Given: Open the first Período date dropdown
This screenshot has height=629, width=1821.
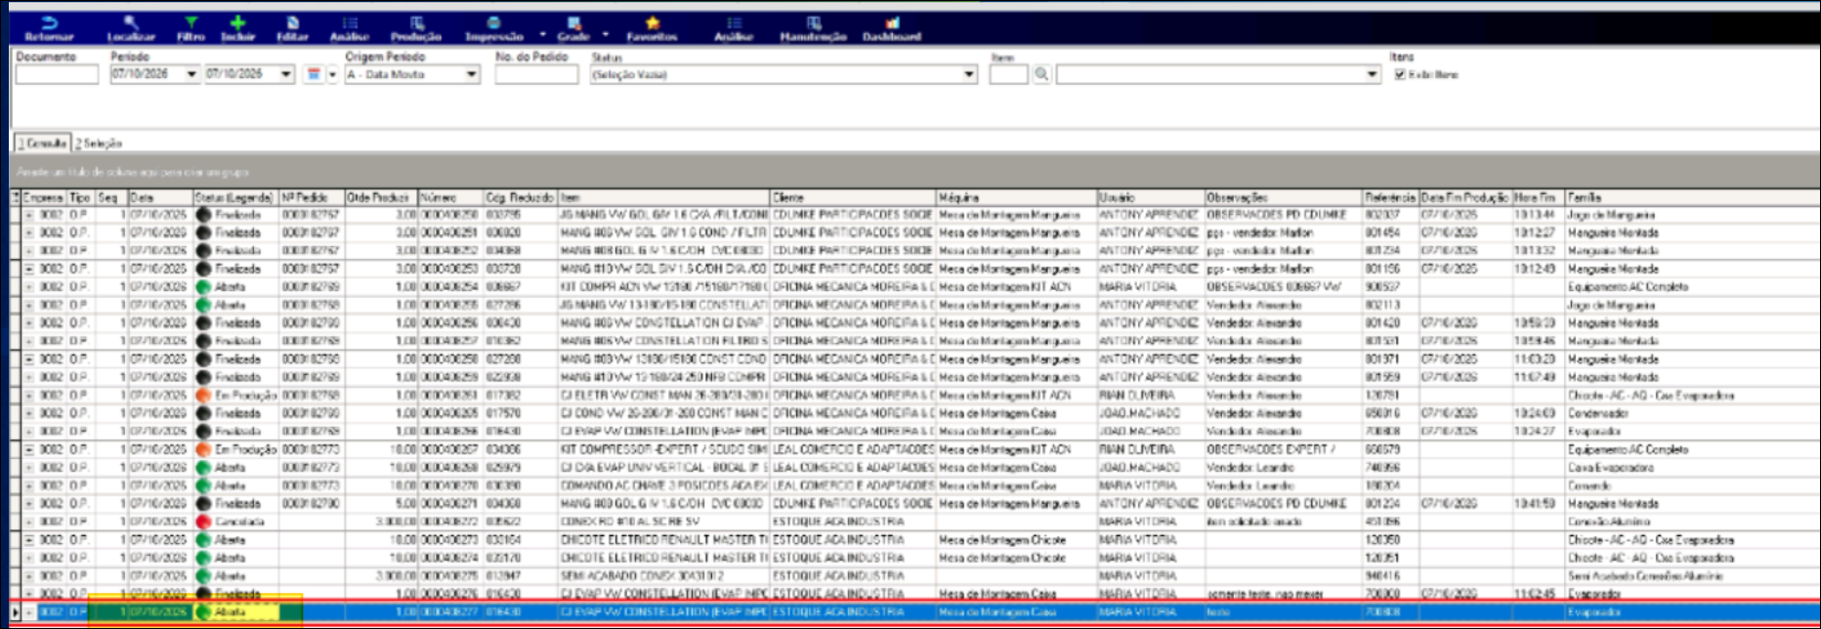Looking at the screenshot, I should (191, 74).
